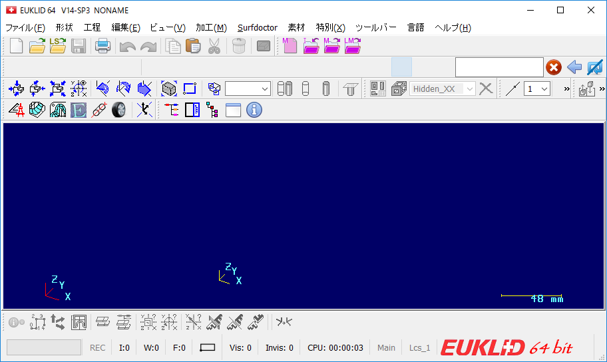The width and height of the screenshot is (607, 362).
Task: Click the scissors cut icon
Action: pyautogui.click(x=214, y=46)
